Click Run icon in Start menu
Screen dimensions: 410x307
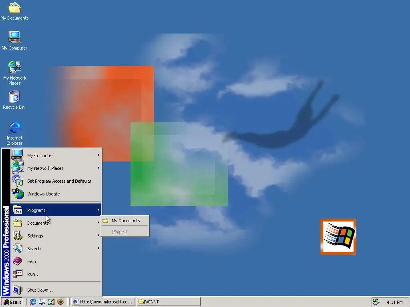tap(18, 274)
